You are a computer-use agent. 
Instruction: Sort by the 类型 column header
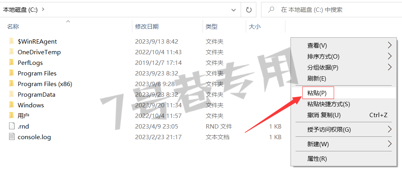[x=212, y=26]
